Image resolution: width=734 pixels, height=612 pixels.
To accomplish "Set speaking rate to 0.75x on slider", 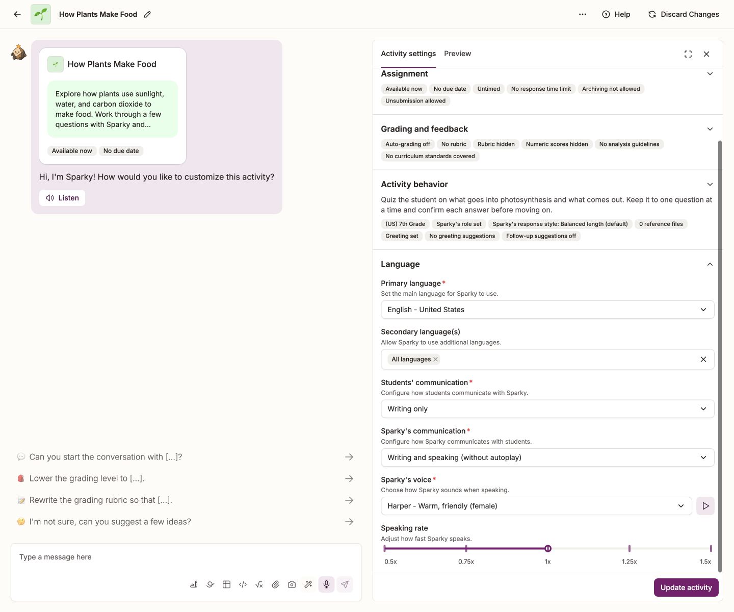I will point(466,549).
